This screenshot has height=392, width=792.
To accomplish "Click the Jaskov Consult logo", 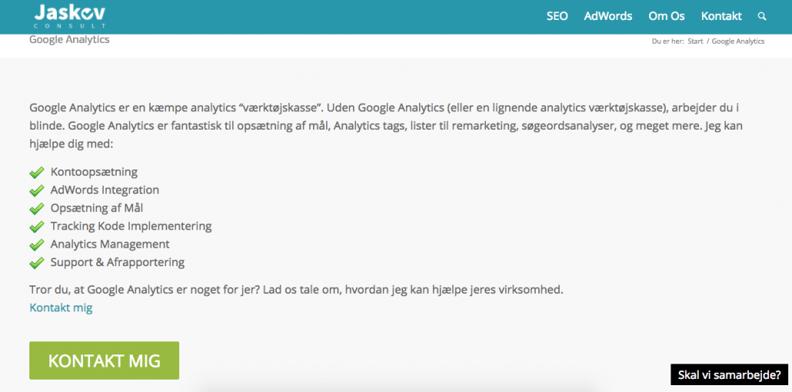I will click(70, 15).
